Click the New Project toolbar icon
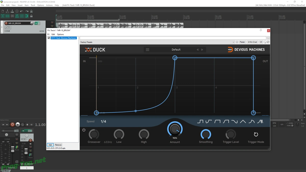 [3, 11]
